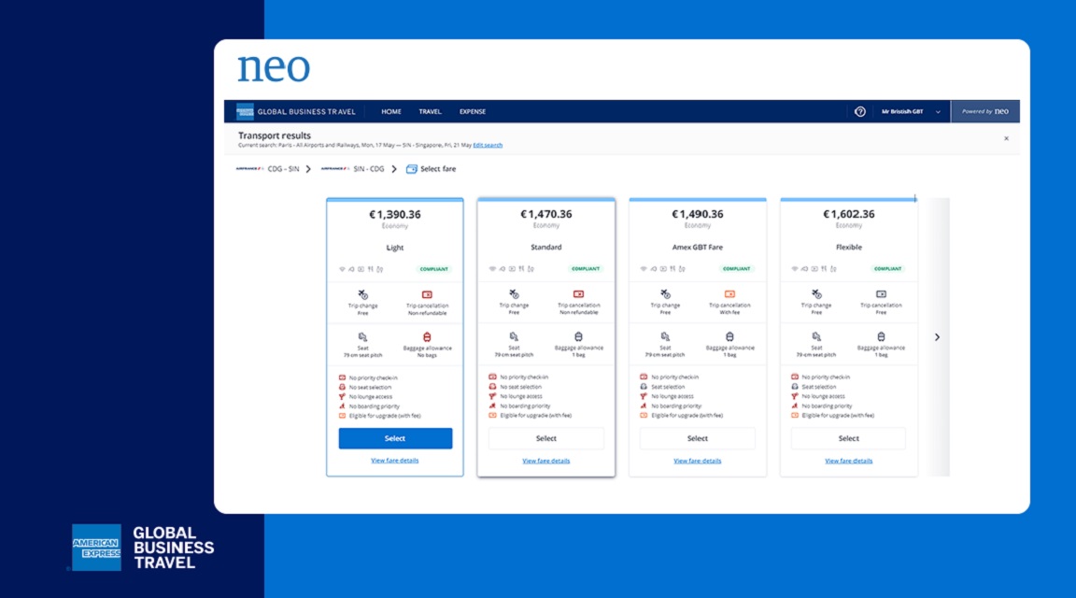The height and width of the screenshot is (598, 1076).
Task: Select the Amex GBT Fare option
Action: point(697,438)
